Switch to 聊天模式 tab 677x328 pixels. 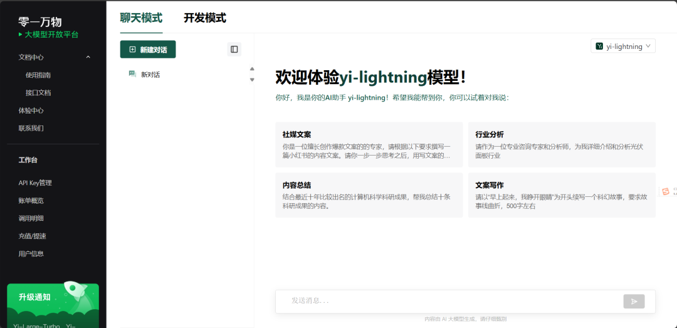[141, 18]
